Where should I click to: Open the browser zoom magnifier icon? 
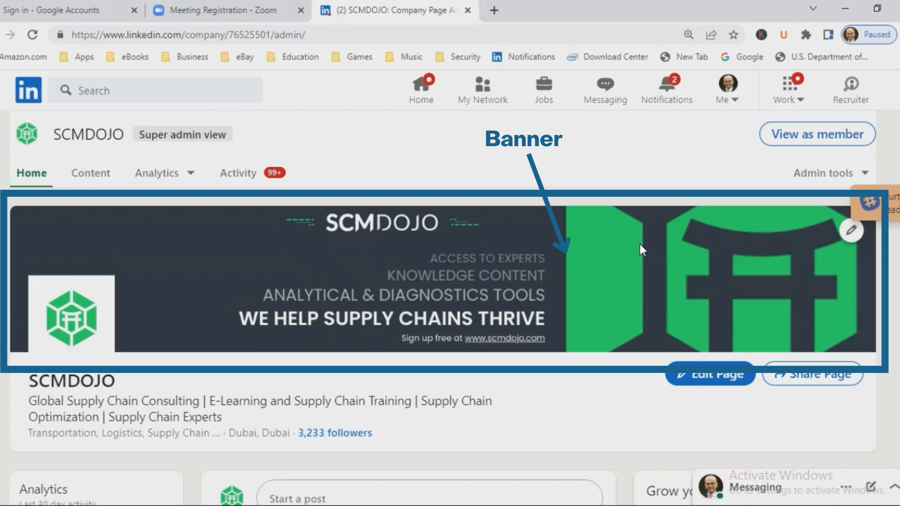pyautogui.click(x=689, y=34)
